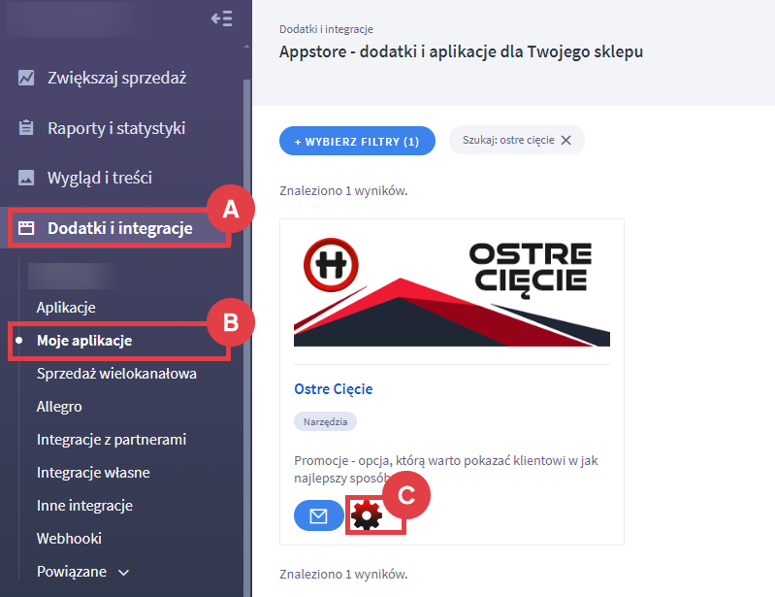Screen dimensions: 775x597
Task: Open Inne integracje submenu item
Action: [x=84, y=506]
